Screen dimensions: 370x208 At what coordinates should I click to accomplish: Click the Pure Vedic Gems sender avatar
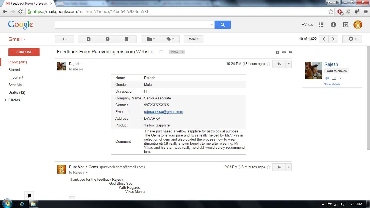click(x=61, y=169)
